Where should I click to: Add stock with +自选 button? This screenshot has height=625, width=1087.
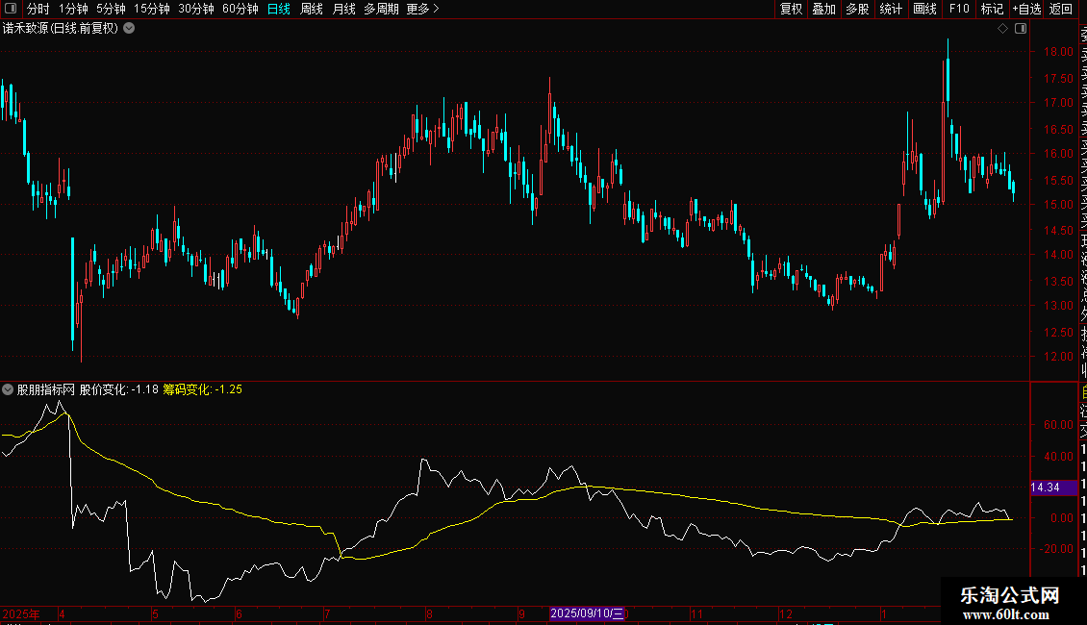pyautogui.click(x=1027, y=9)
